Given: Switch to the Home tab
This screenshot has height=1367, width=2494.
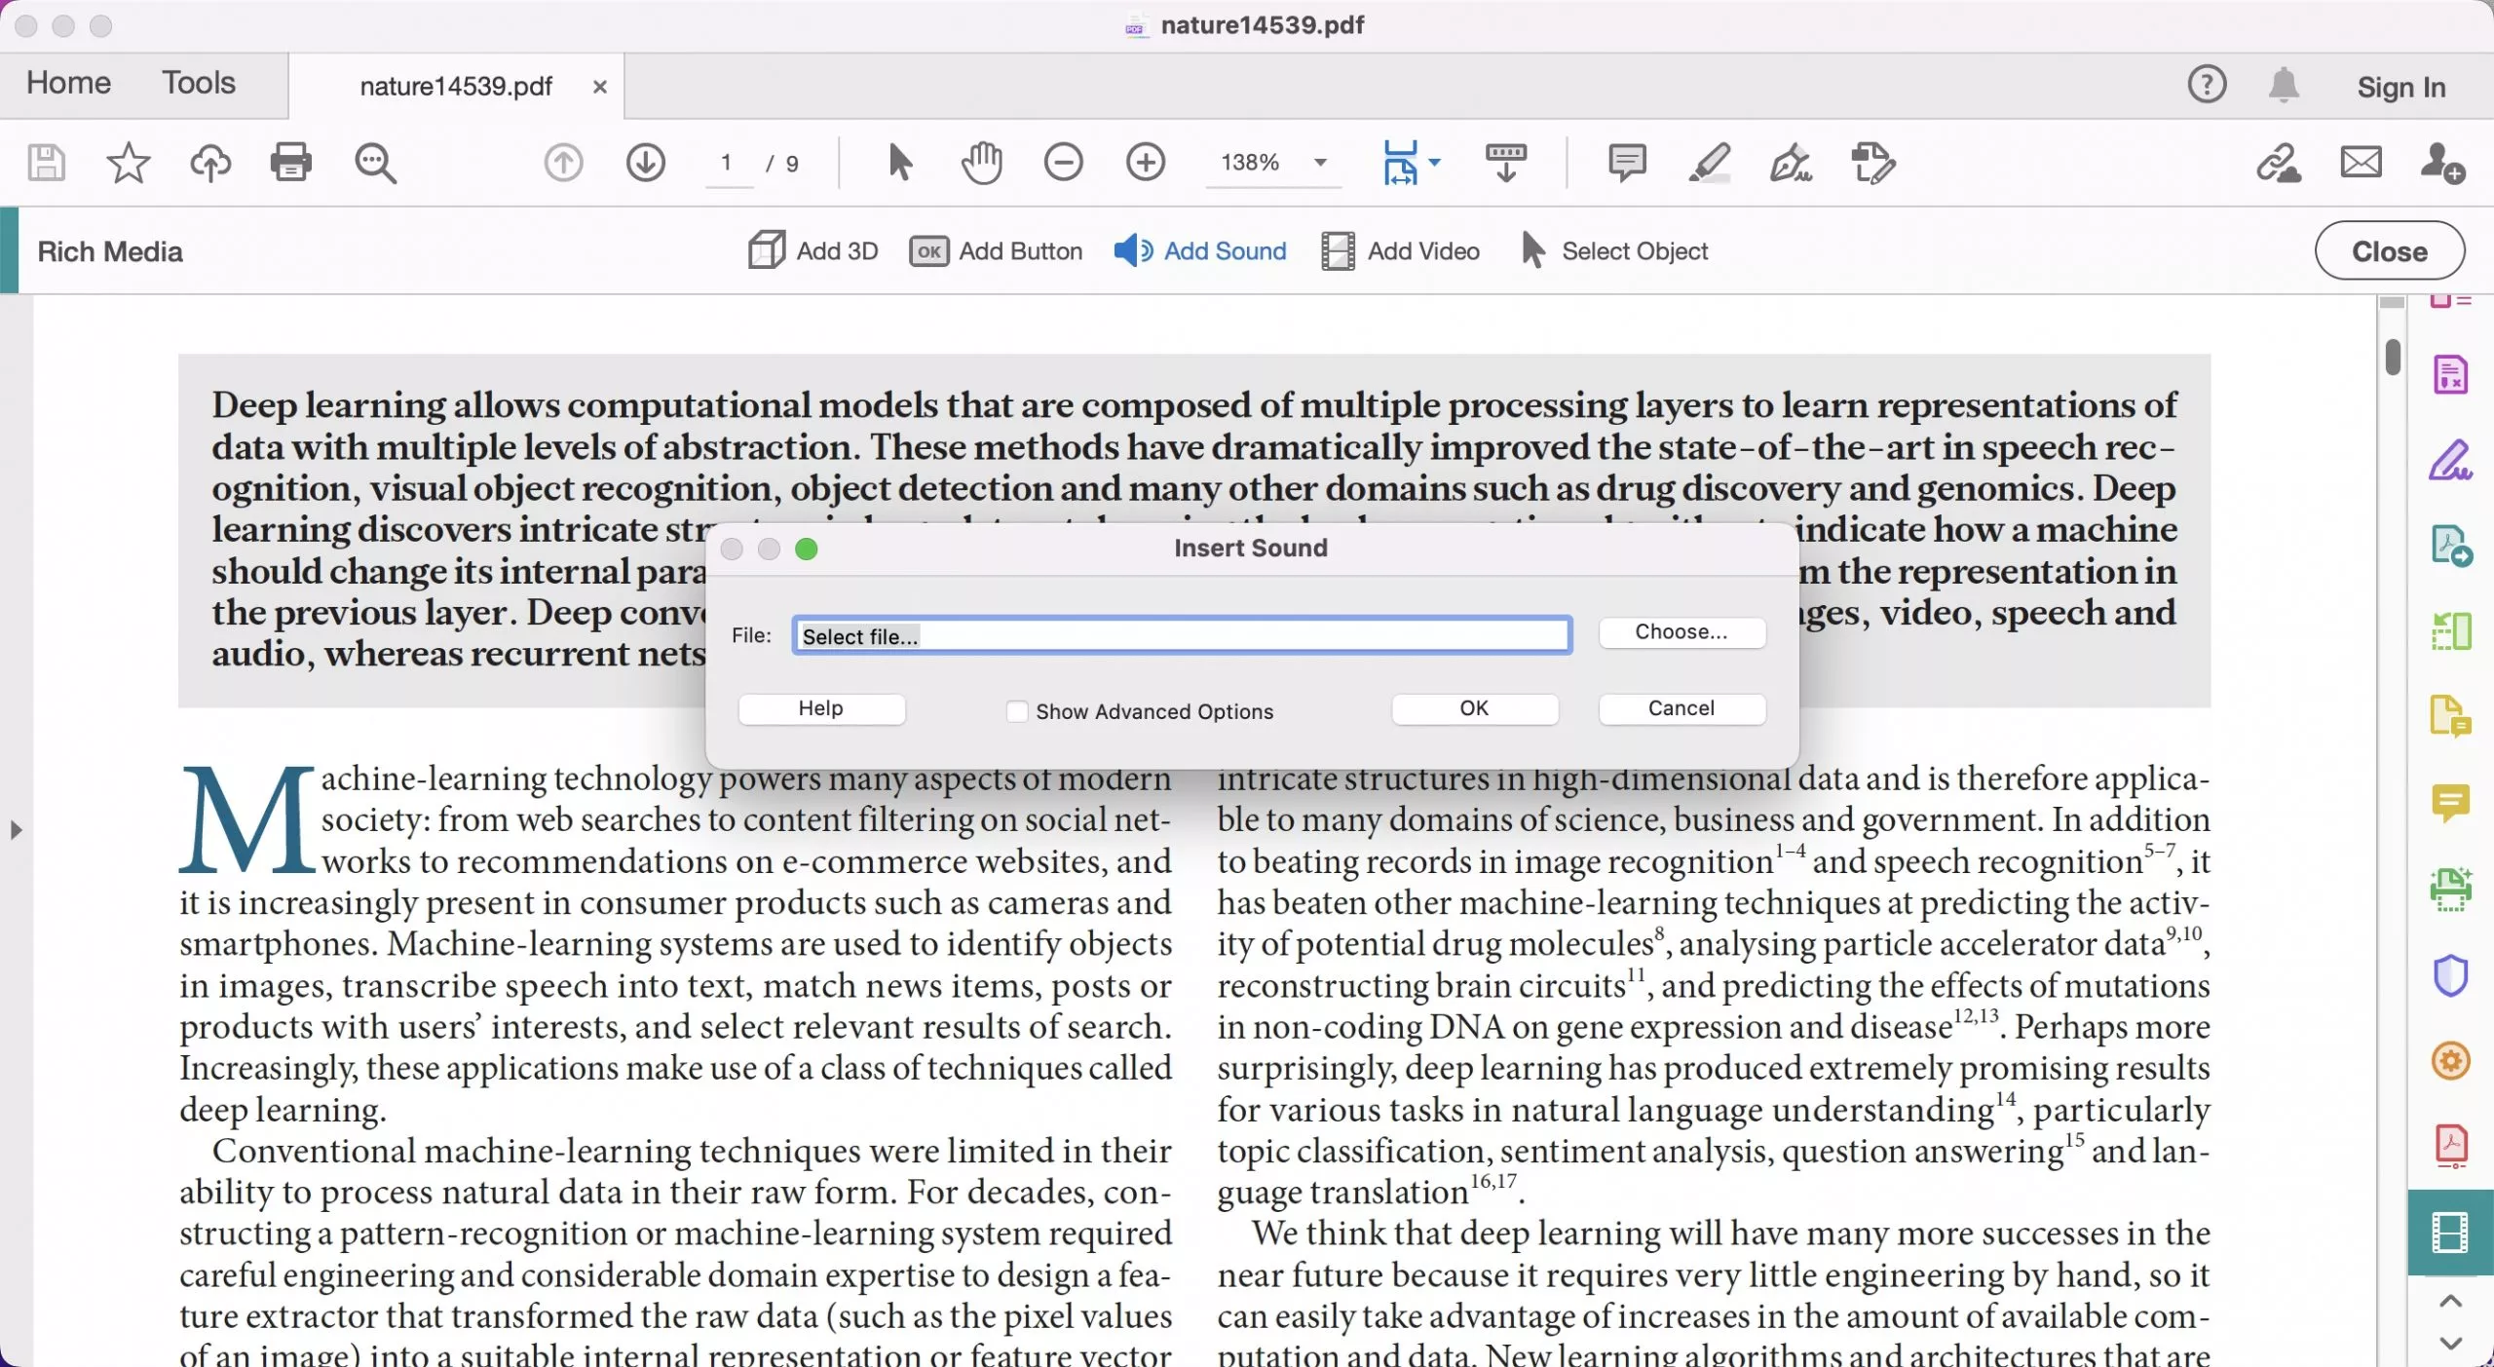Looking at the screenshot, I should [x=67, y=81].
